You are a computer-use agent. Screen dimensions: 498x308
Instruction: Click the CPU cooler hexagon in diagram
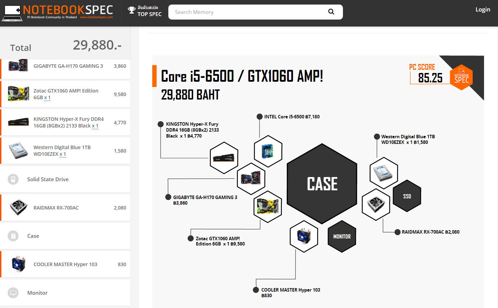304,236
